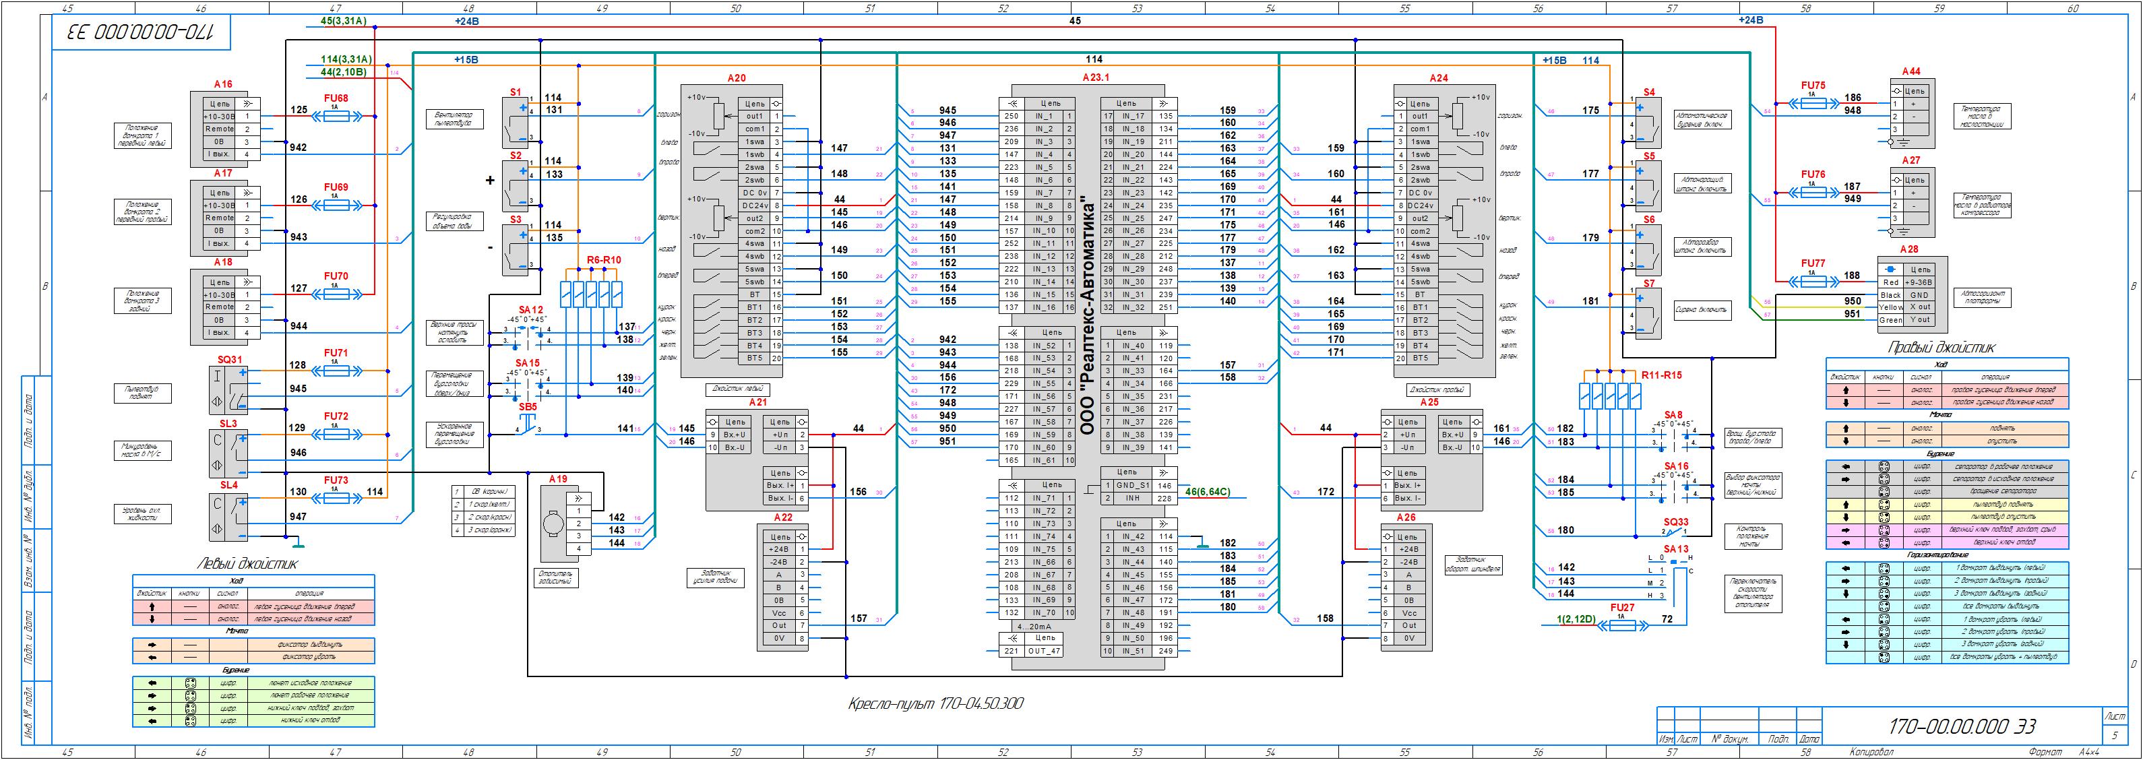Click the S4 switch contact block
The height and width of the screenshot is (760, 2143).
tap(1648, 122)
